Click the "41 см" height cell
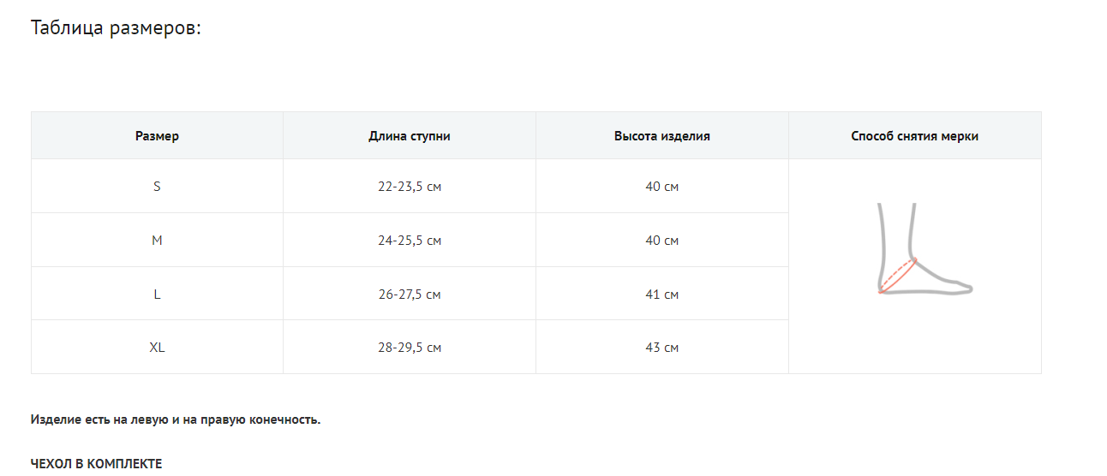 [x=661, y=295]
